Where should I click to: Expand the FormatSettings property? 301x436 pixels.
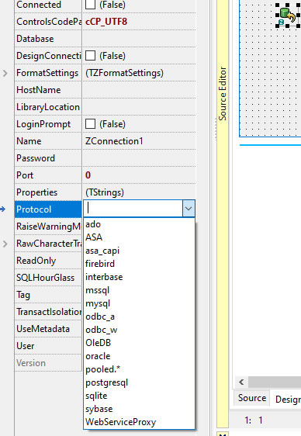[5, 73]
